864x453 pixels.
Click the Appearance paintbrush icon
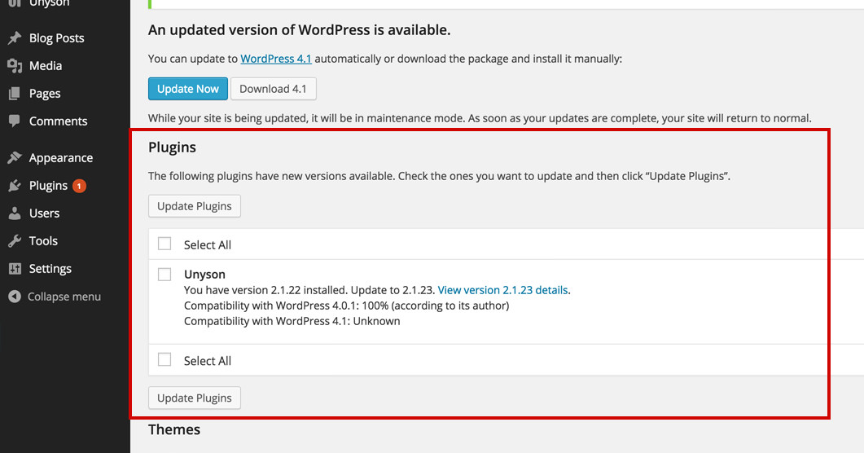point(15,157)
